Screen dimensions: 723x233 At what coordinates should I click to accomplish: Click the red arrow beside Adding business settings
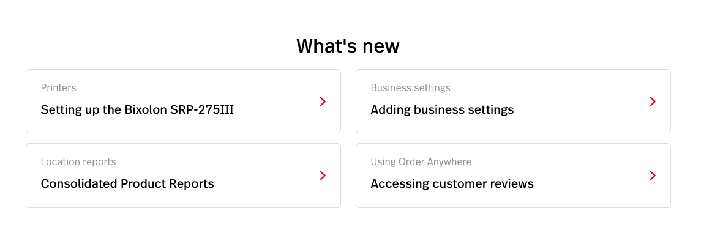click(653, 102)
